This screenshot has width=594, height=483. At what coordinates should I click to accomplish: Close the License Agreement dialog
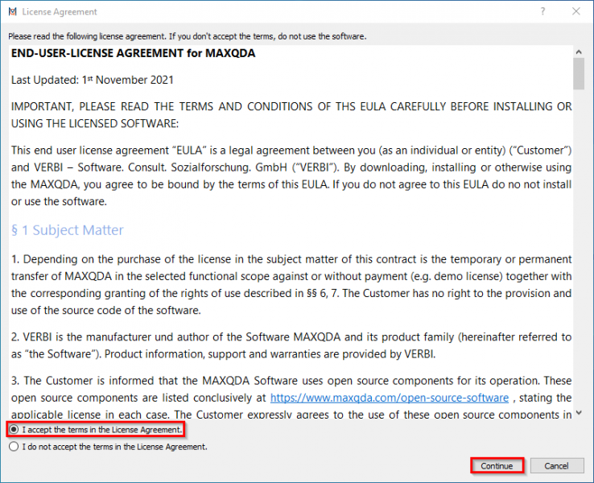click(575, 11)
